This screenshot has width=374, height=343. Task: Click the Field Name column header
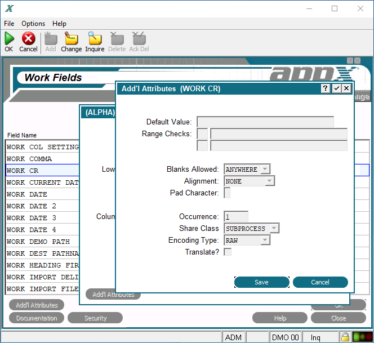(x=22, y=135)
